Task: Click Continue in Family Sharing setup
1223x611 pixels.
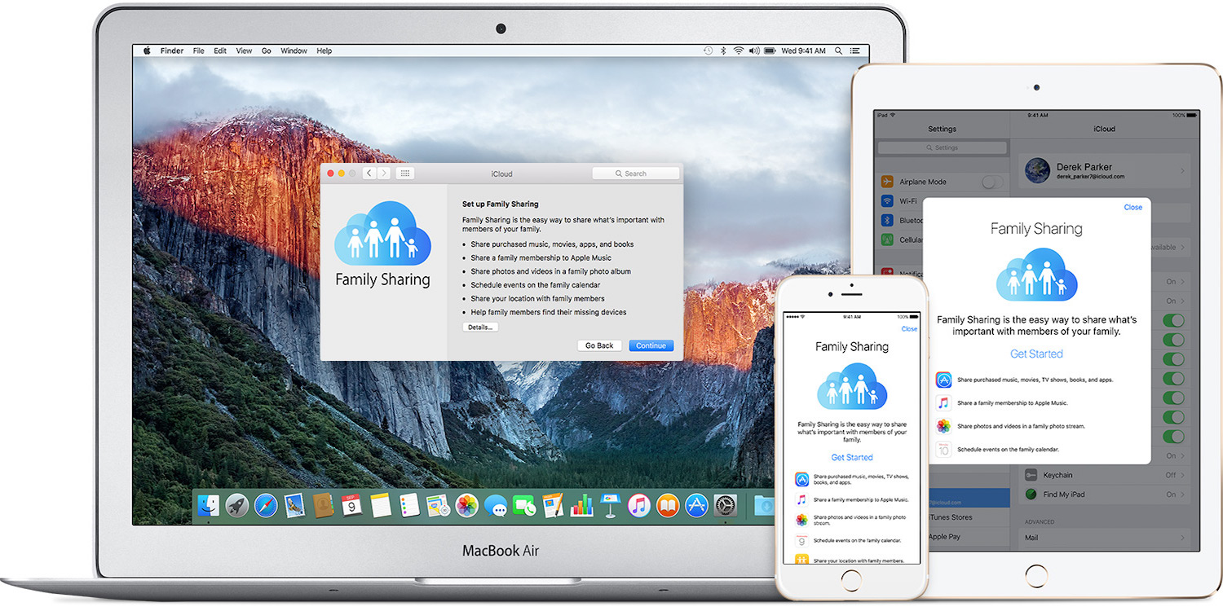Action: point(651,345)
